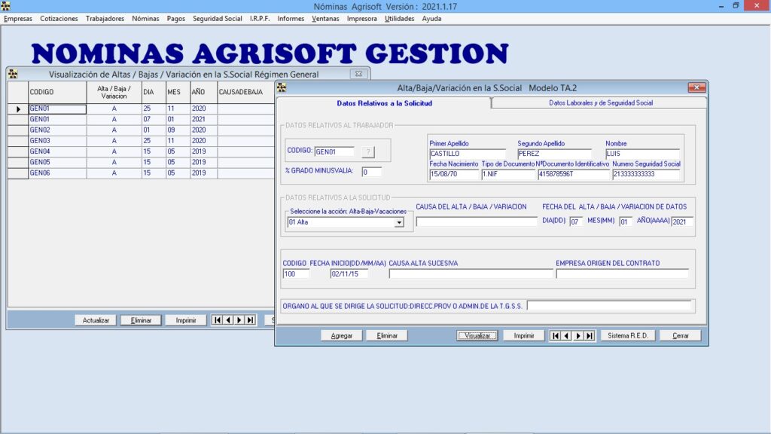The height and width of the screenshot is (434, 771).
Task: Click the Cerrar button
Action: pos(681,335)
